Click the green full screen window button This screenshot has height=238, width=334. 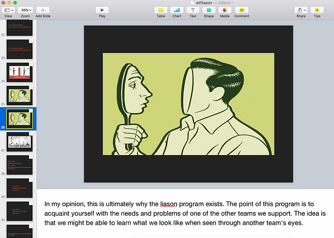point(15,3)
